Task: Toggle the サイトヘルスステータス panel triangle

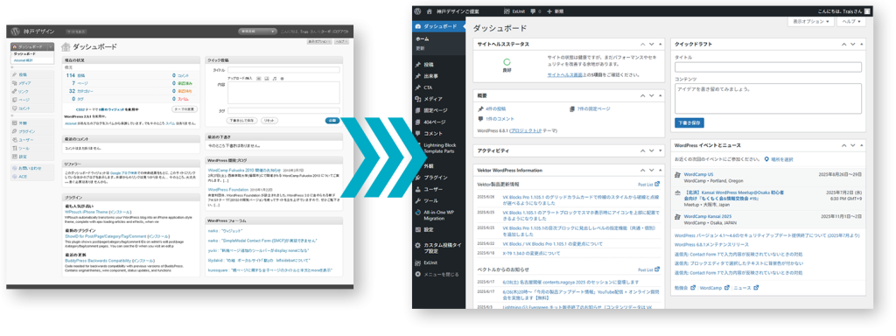Action: 661,44
